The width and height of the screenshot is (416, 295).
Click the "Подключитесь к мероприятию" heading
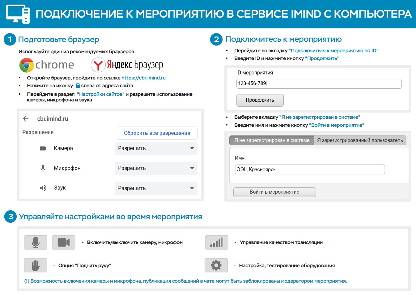pyautogui.click(x=283, y=39)
